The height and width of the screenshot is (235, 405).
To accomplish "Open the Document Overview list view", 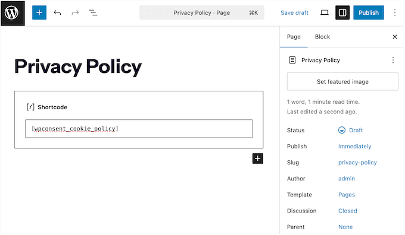I will [93, 12].
